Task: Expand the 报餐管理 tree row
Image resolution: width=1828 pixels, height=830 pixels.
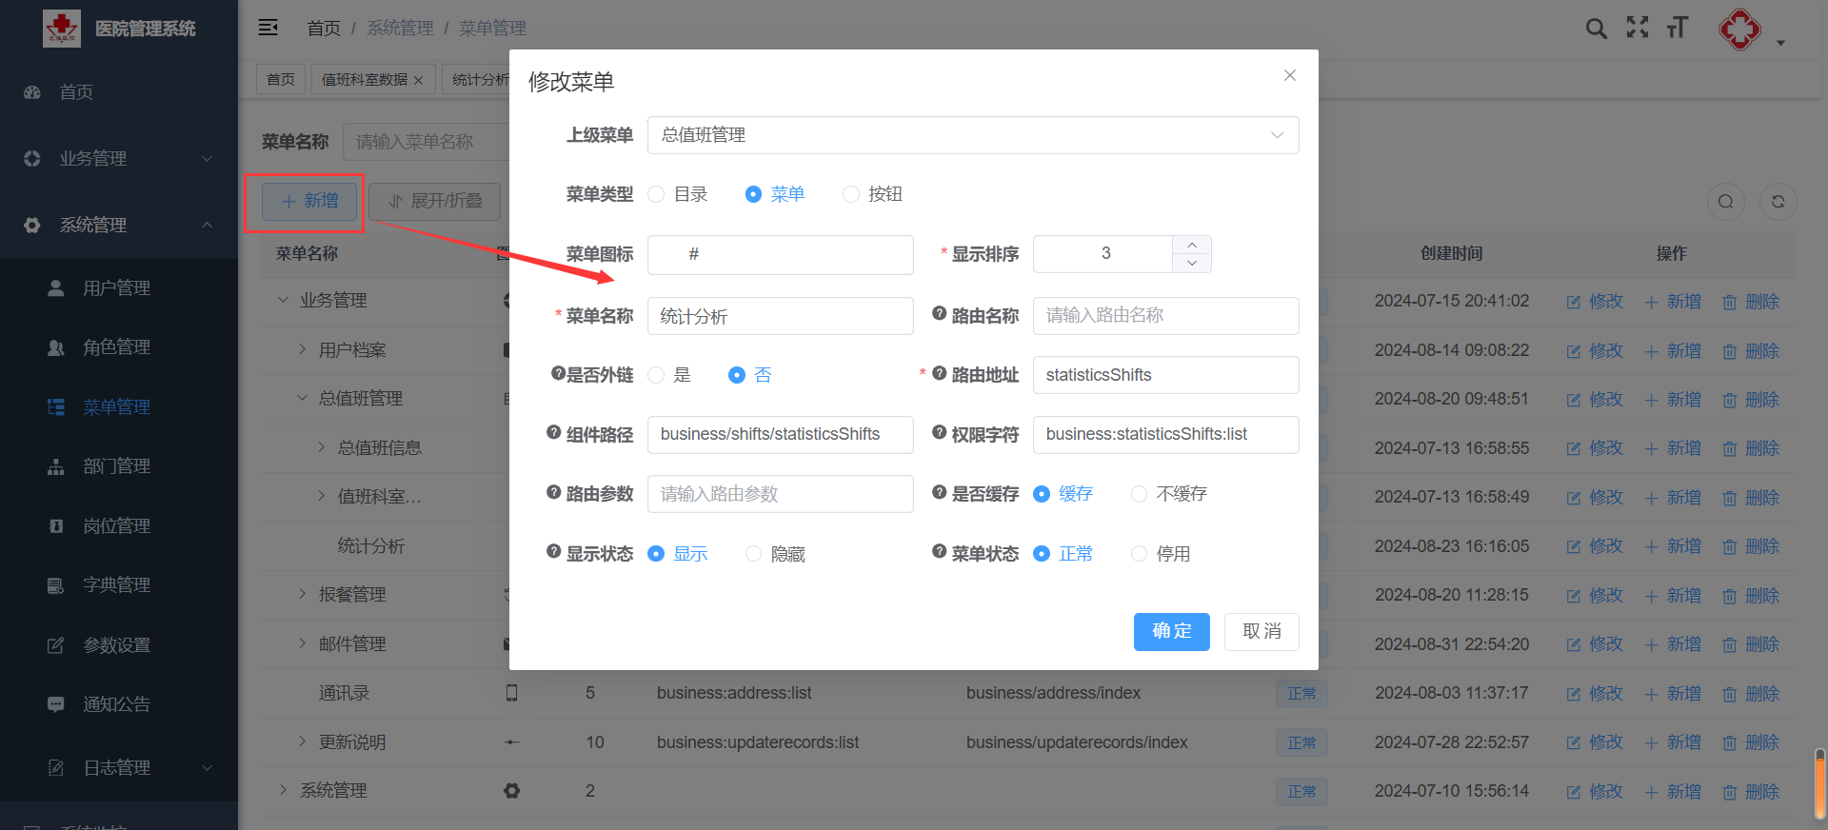Action: point(302,595)
